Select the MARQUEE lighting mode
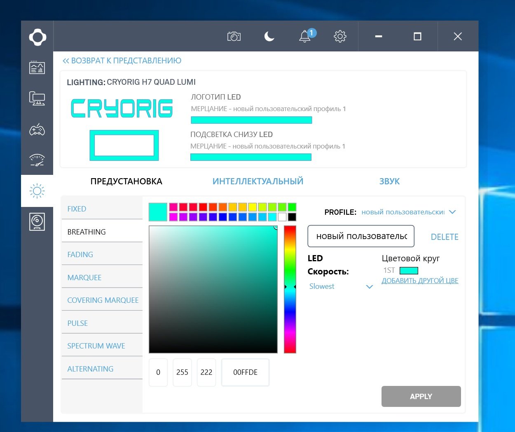 [102, 277]
